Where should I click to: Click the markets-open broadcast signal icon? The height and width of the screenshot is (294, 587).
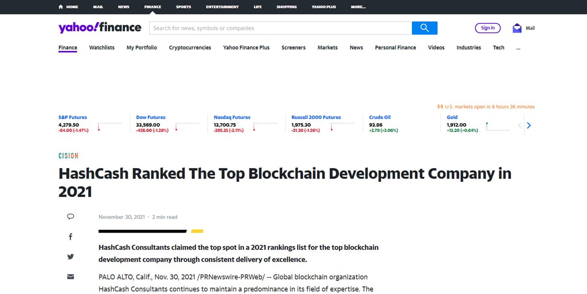[x=440, y=106]
